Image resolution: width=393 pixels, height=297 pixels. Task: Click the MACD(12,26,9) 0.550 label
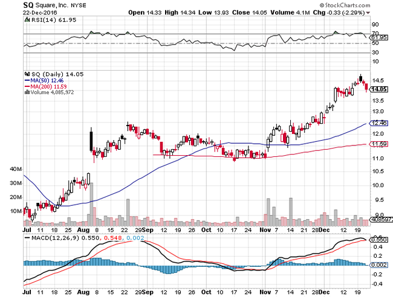coord(65,238)
